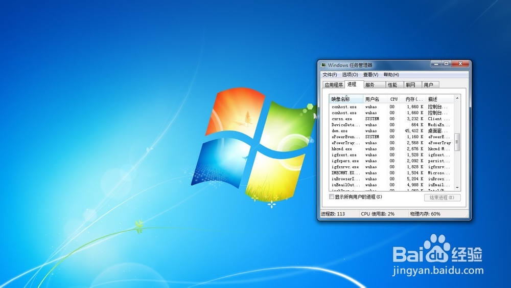This screenshot has height=288, width=511.
Task: Open the 帮助(H) menu
Action: click(x=391, y=75)
